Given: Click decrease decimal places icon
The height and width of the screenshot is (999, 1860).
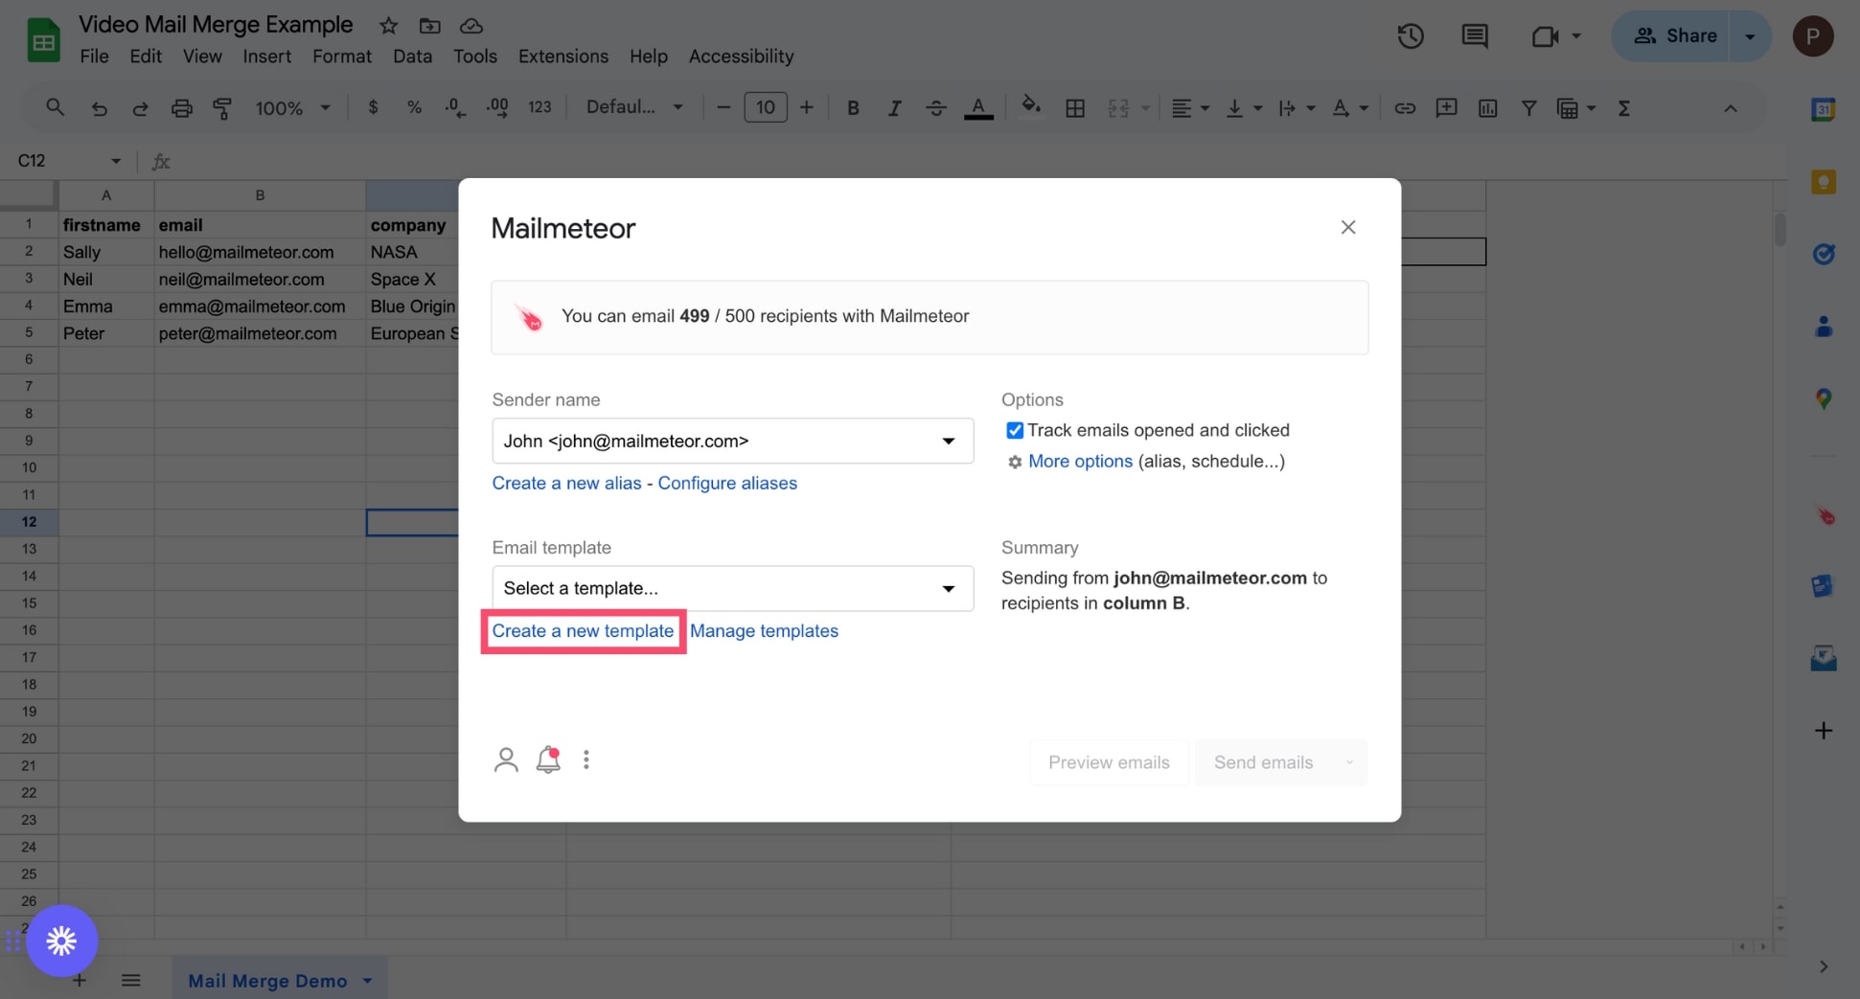Looking at the screenshot, I should [455, 107].
